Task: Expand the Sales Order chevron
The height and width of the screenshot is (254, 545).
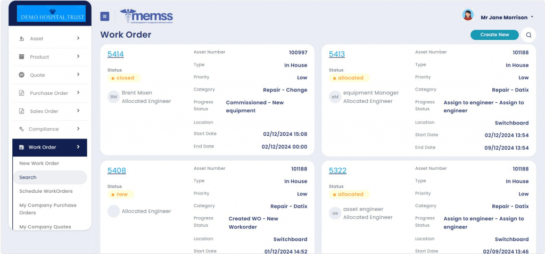Action: pyautogui.click(x=78, y=111)
